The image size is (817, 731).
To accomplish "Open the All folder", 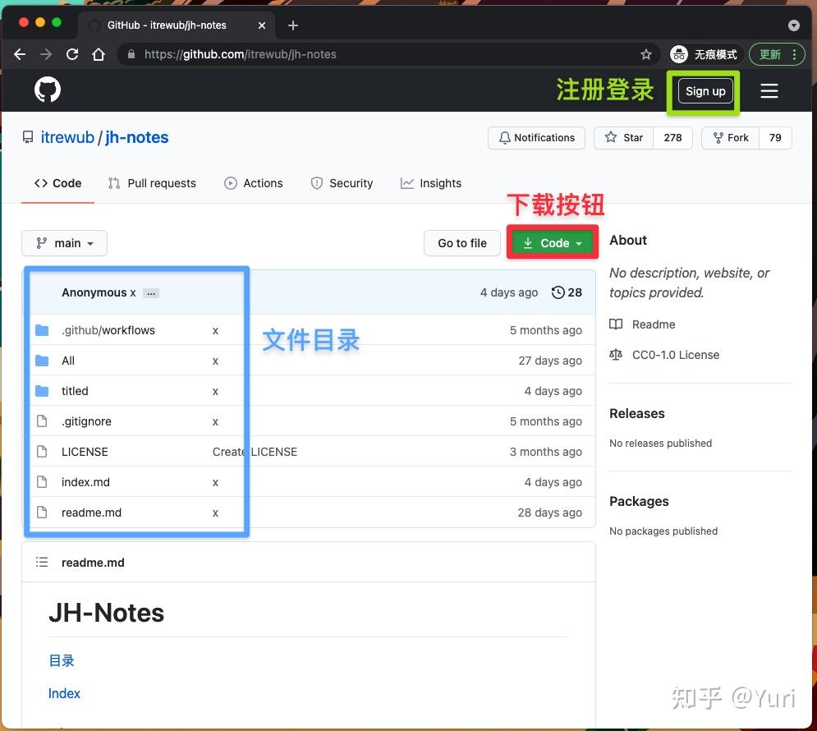I will coord(67,361).
